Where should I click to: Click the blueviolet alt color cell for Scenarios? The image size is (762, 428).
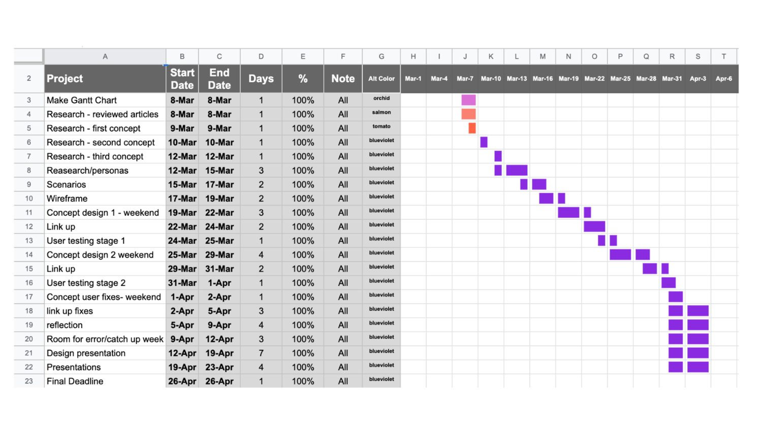(x=382, y=184)
